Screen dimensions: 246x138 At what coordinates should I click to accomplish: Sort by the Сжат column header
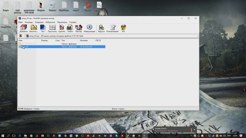pyautogui.click(x=55, y=40)
